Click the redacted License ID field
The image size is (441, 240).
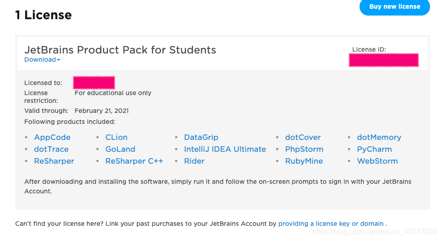pyautogui.click(x=383, y=60)
